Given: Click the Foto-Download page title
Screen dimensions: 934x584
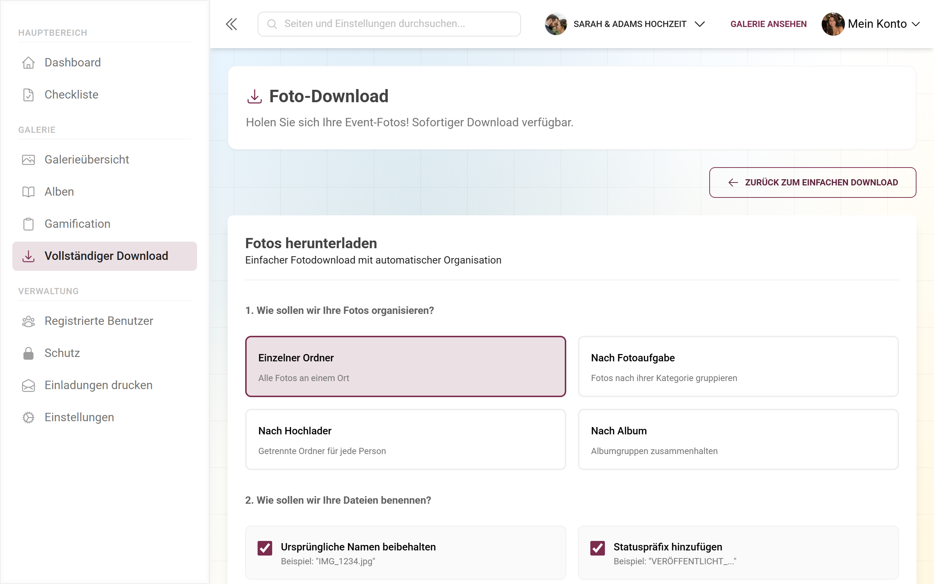Looking at the screenshot, I should 329,96.
